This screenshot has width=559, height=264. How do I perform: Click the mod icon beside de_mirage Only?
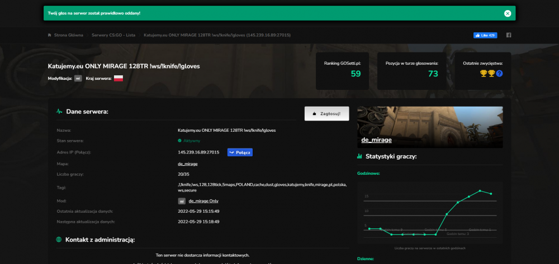coord(182,201)
